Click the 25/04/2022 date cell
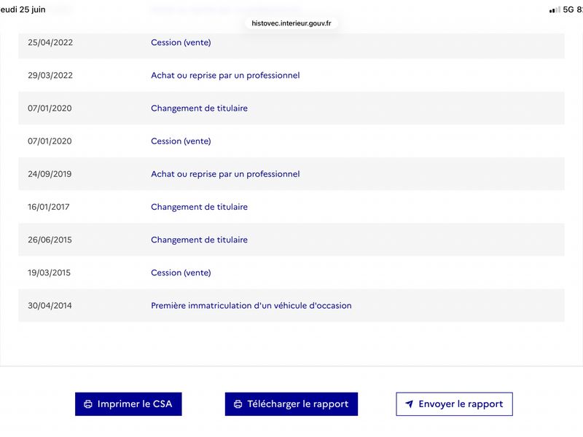The height and width of the screenshot is (437, 583). click(x=50, y=42)
